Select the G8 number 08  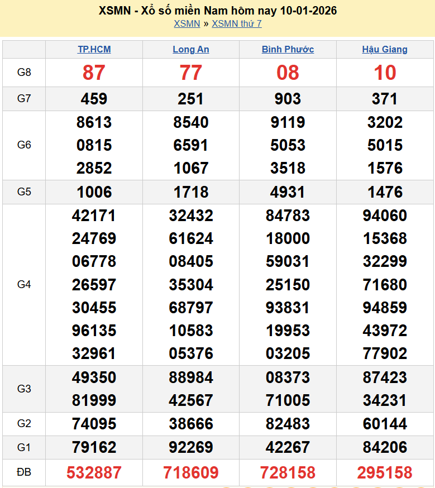coord(288,73)
